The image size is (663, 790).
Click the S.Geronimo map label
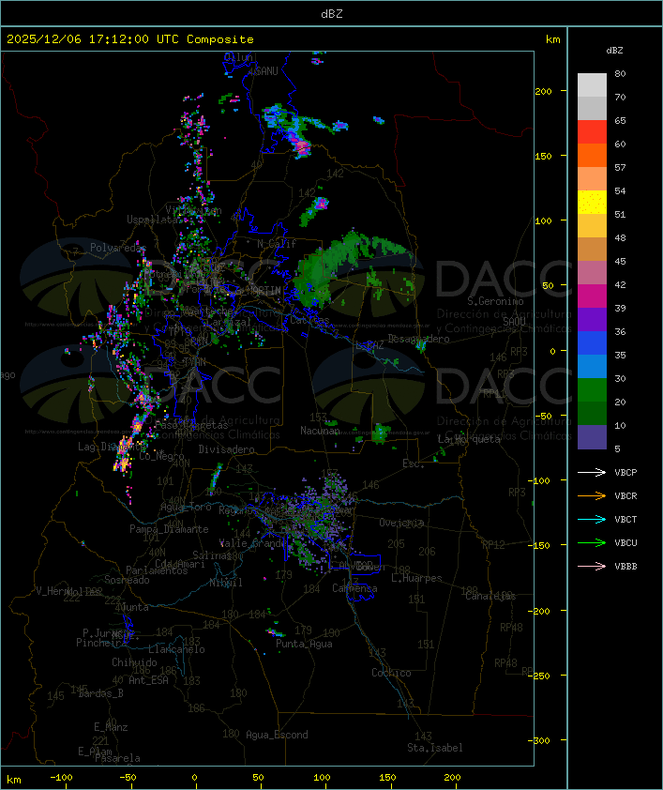coord(495,301)
